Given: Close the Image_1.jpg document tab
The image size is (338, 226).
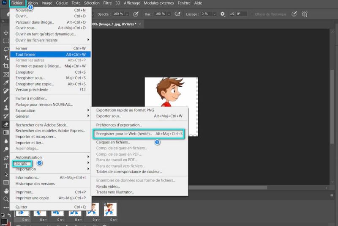Looking at the screenshot, I should tap(140, 24).
